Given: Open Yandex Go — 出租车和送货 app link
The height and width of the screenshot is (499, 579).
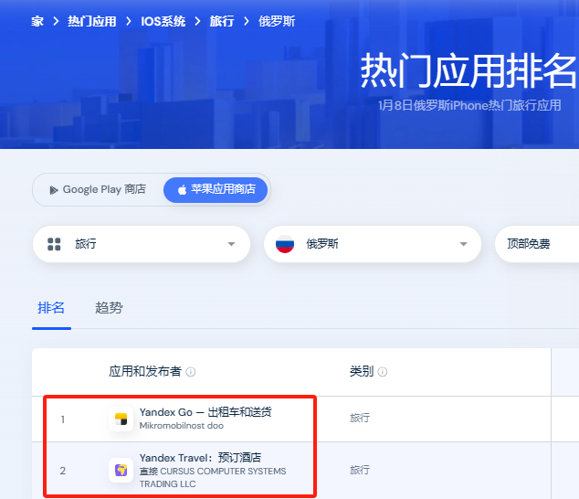Looking at the screenshot, I should (x=205, y=412).
